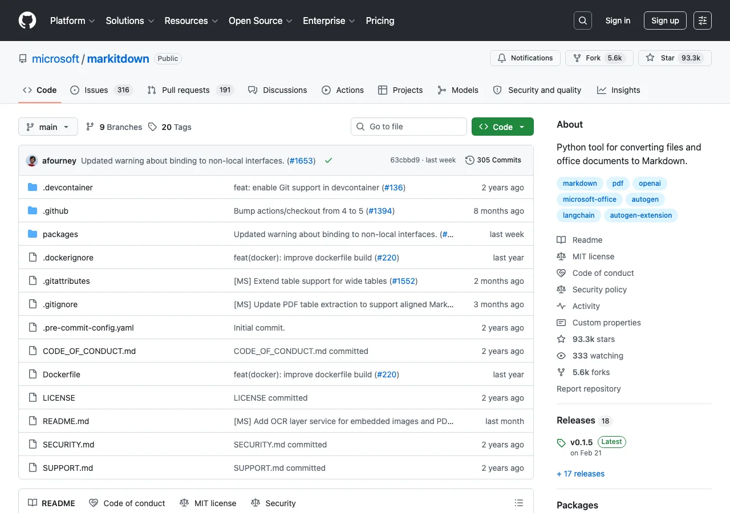This screenshot has height=513, width=730.
Task: Open the .devcontainer folder icon
Action: (33, 188)
